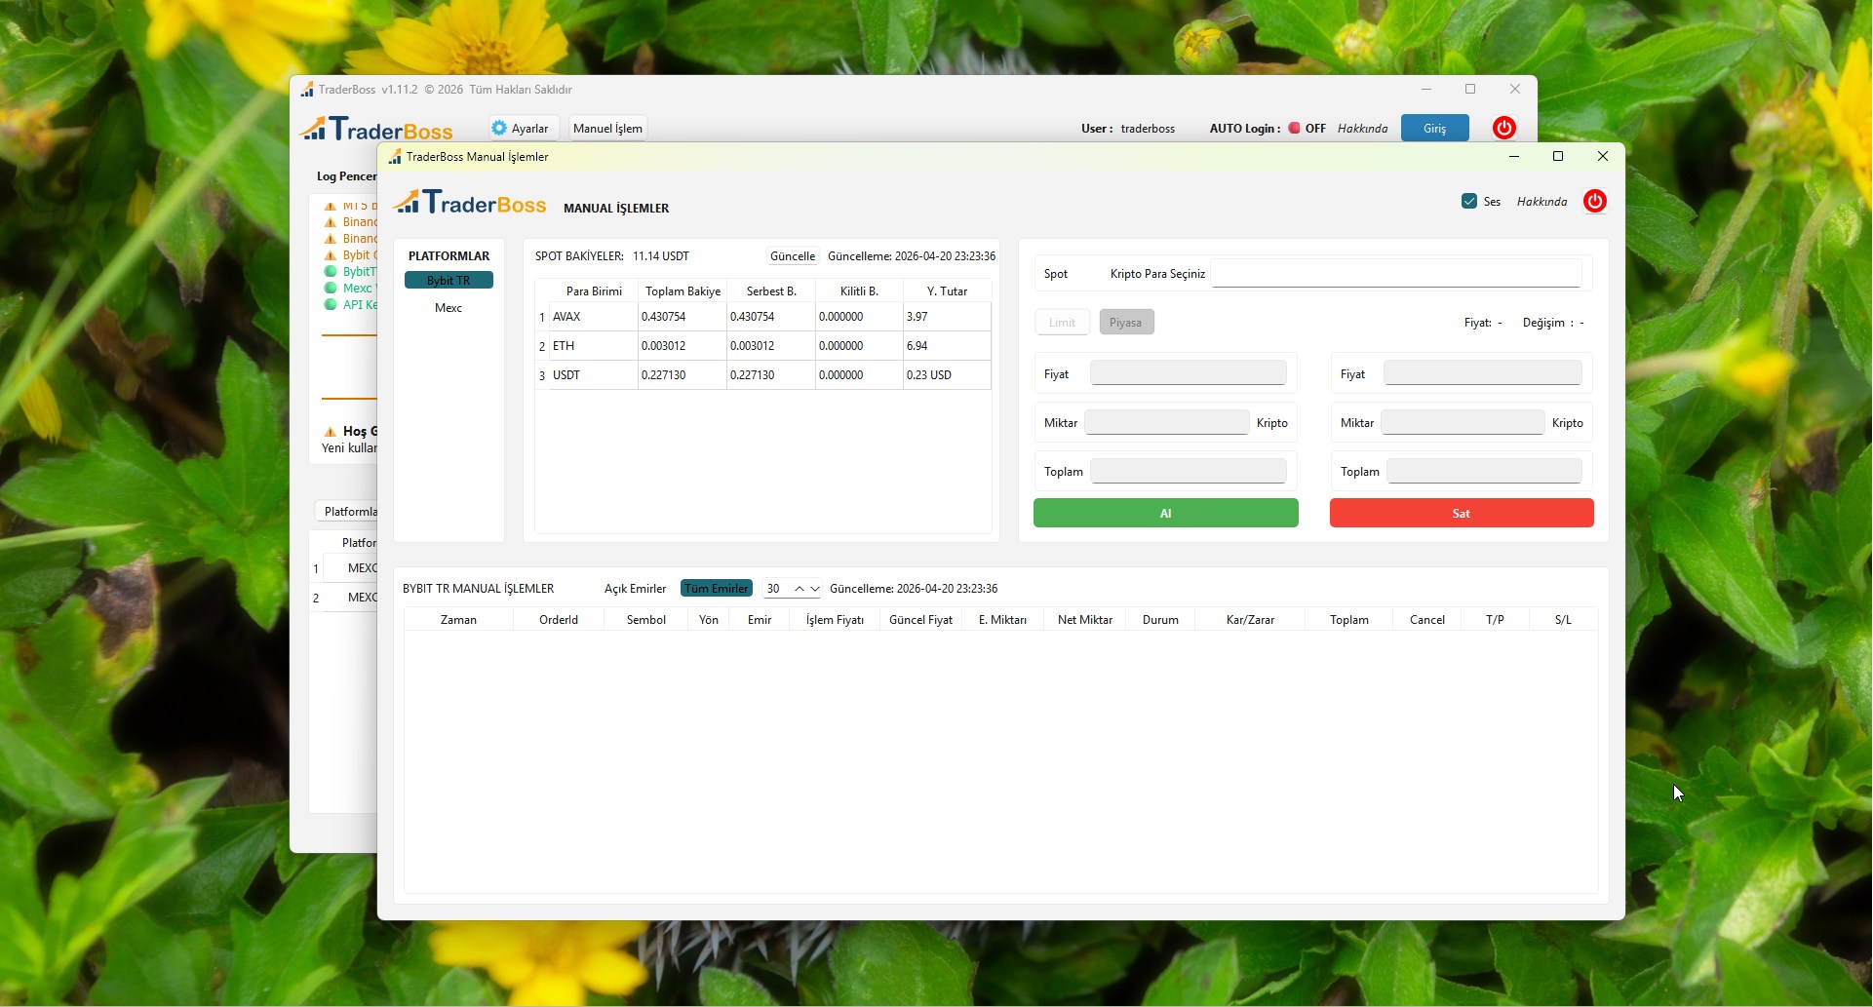Viewport: 1873px width, 1007px height.
Task: Click the green Al buy button
Action: [x=1165, y=513]
